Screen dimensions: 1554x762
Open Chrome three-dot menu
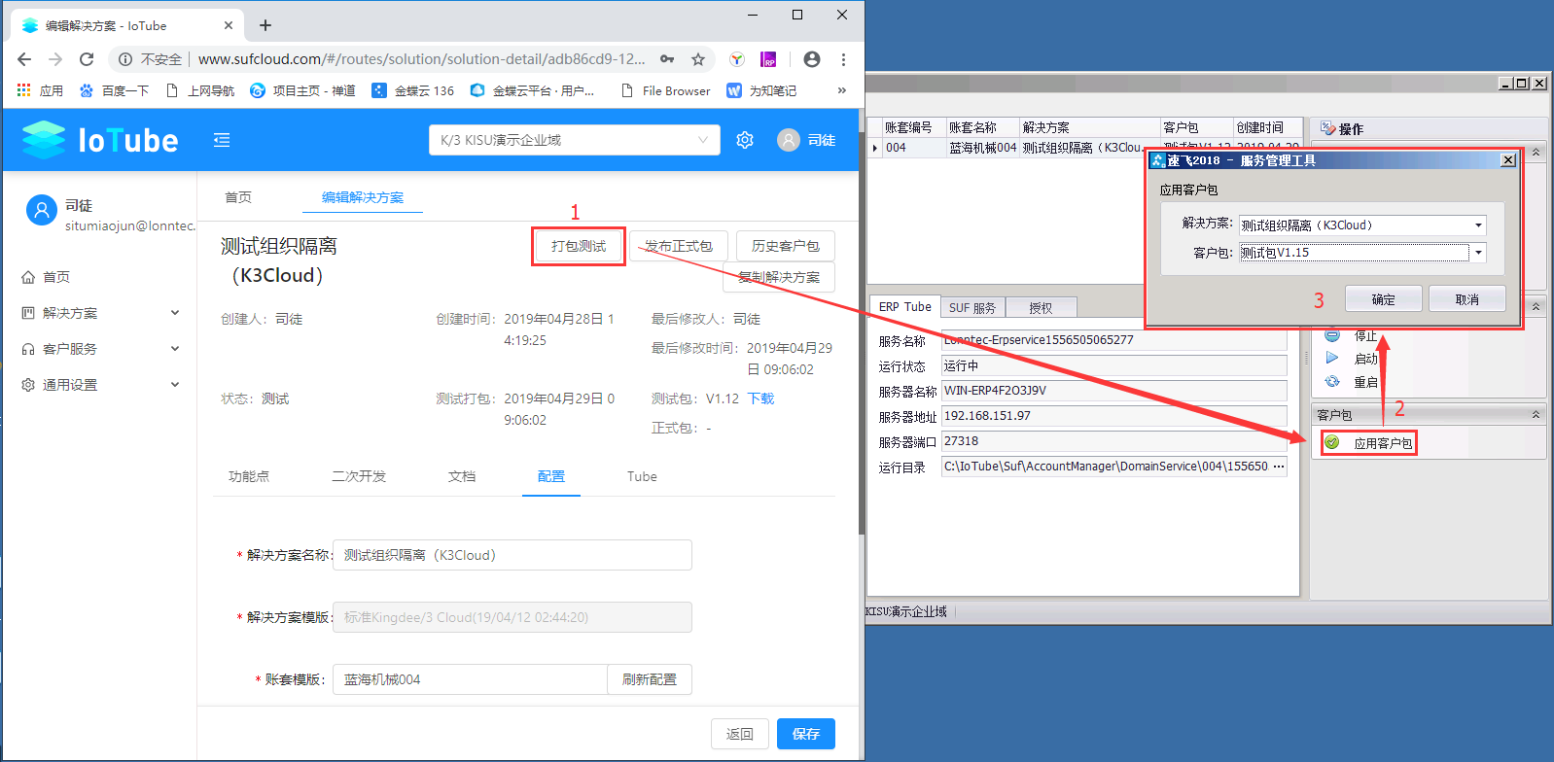(843, 59)
